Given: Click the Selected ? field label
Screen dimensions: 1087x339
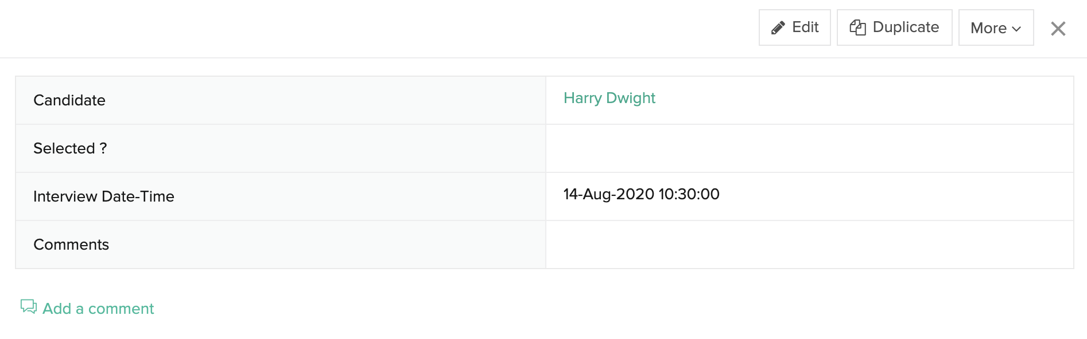Looking at the screenshot, I should point(70,148).
